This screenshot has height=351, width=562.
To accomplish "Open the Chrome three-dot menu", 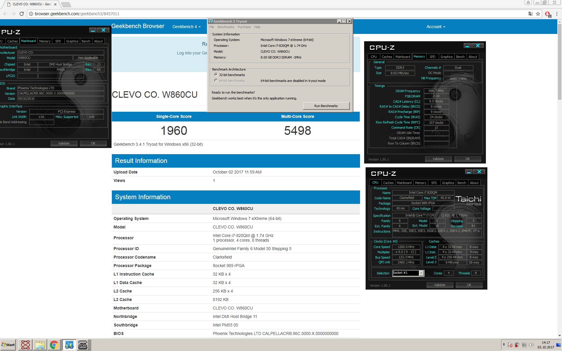I will pos(557,14).
